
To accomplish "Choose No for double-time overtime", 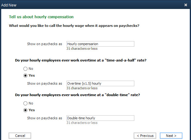I will (25, 103).
